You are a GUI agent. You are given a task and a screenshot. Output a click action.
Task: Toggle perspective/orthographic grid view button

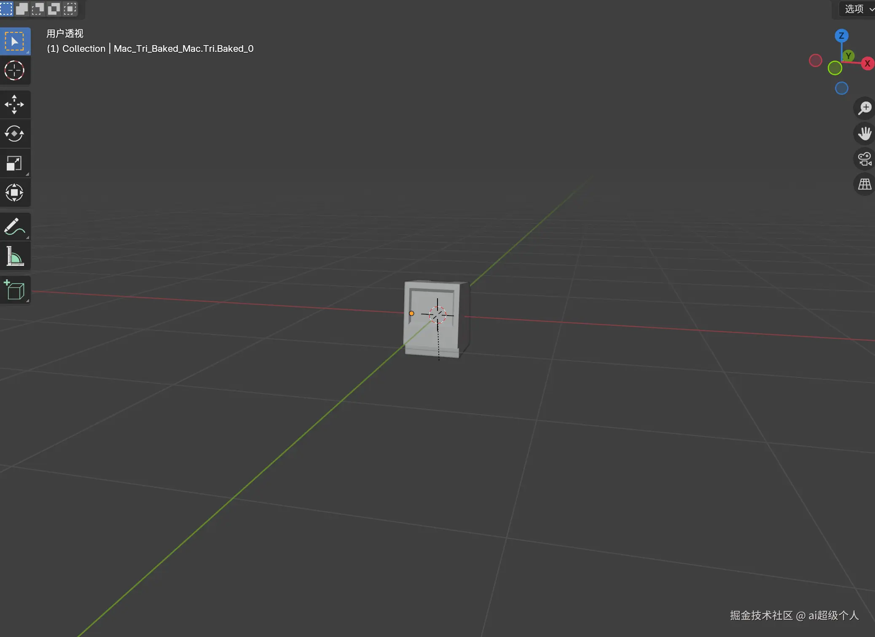[864, 184]
